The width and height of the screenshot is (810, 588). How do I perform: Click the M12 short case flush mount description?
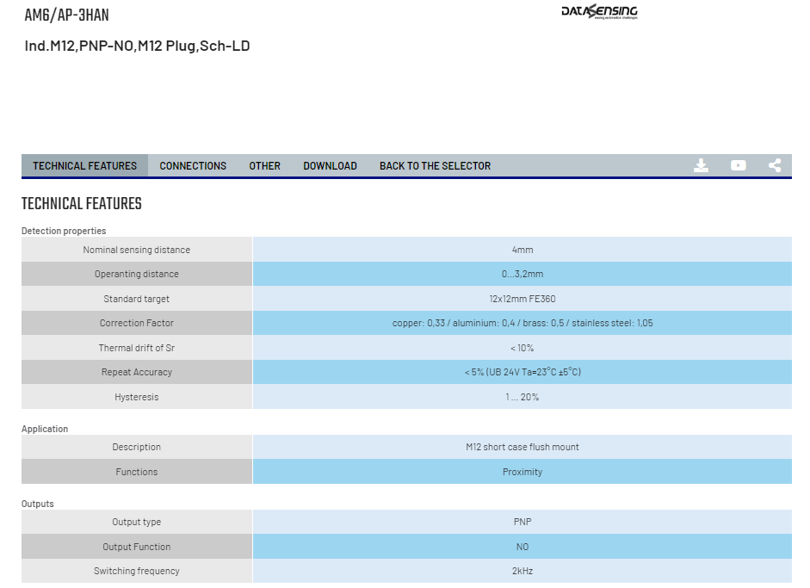(522, 447)
